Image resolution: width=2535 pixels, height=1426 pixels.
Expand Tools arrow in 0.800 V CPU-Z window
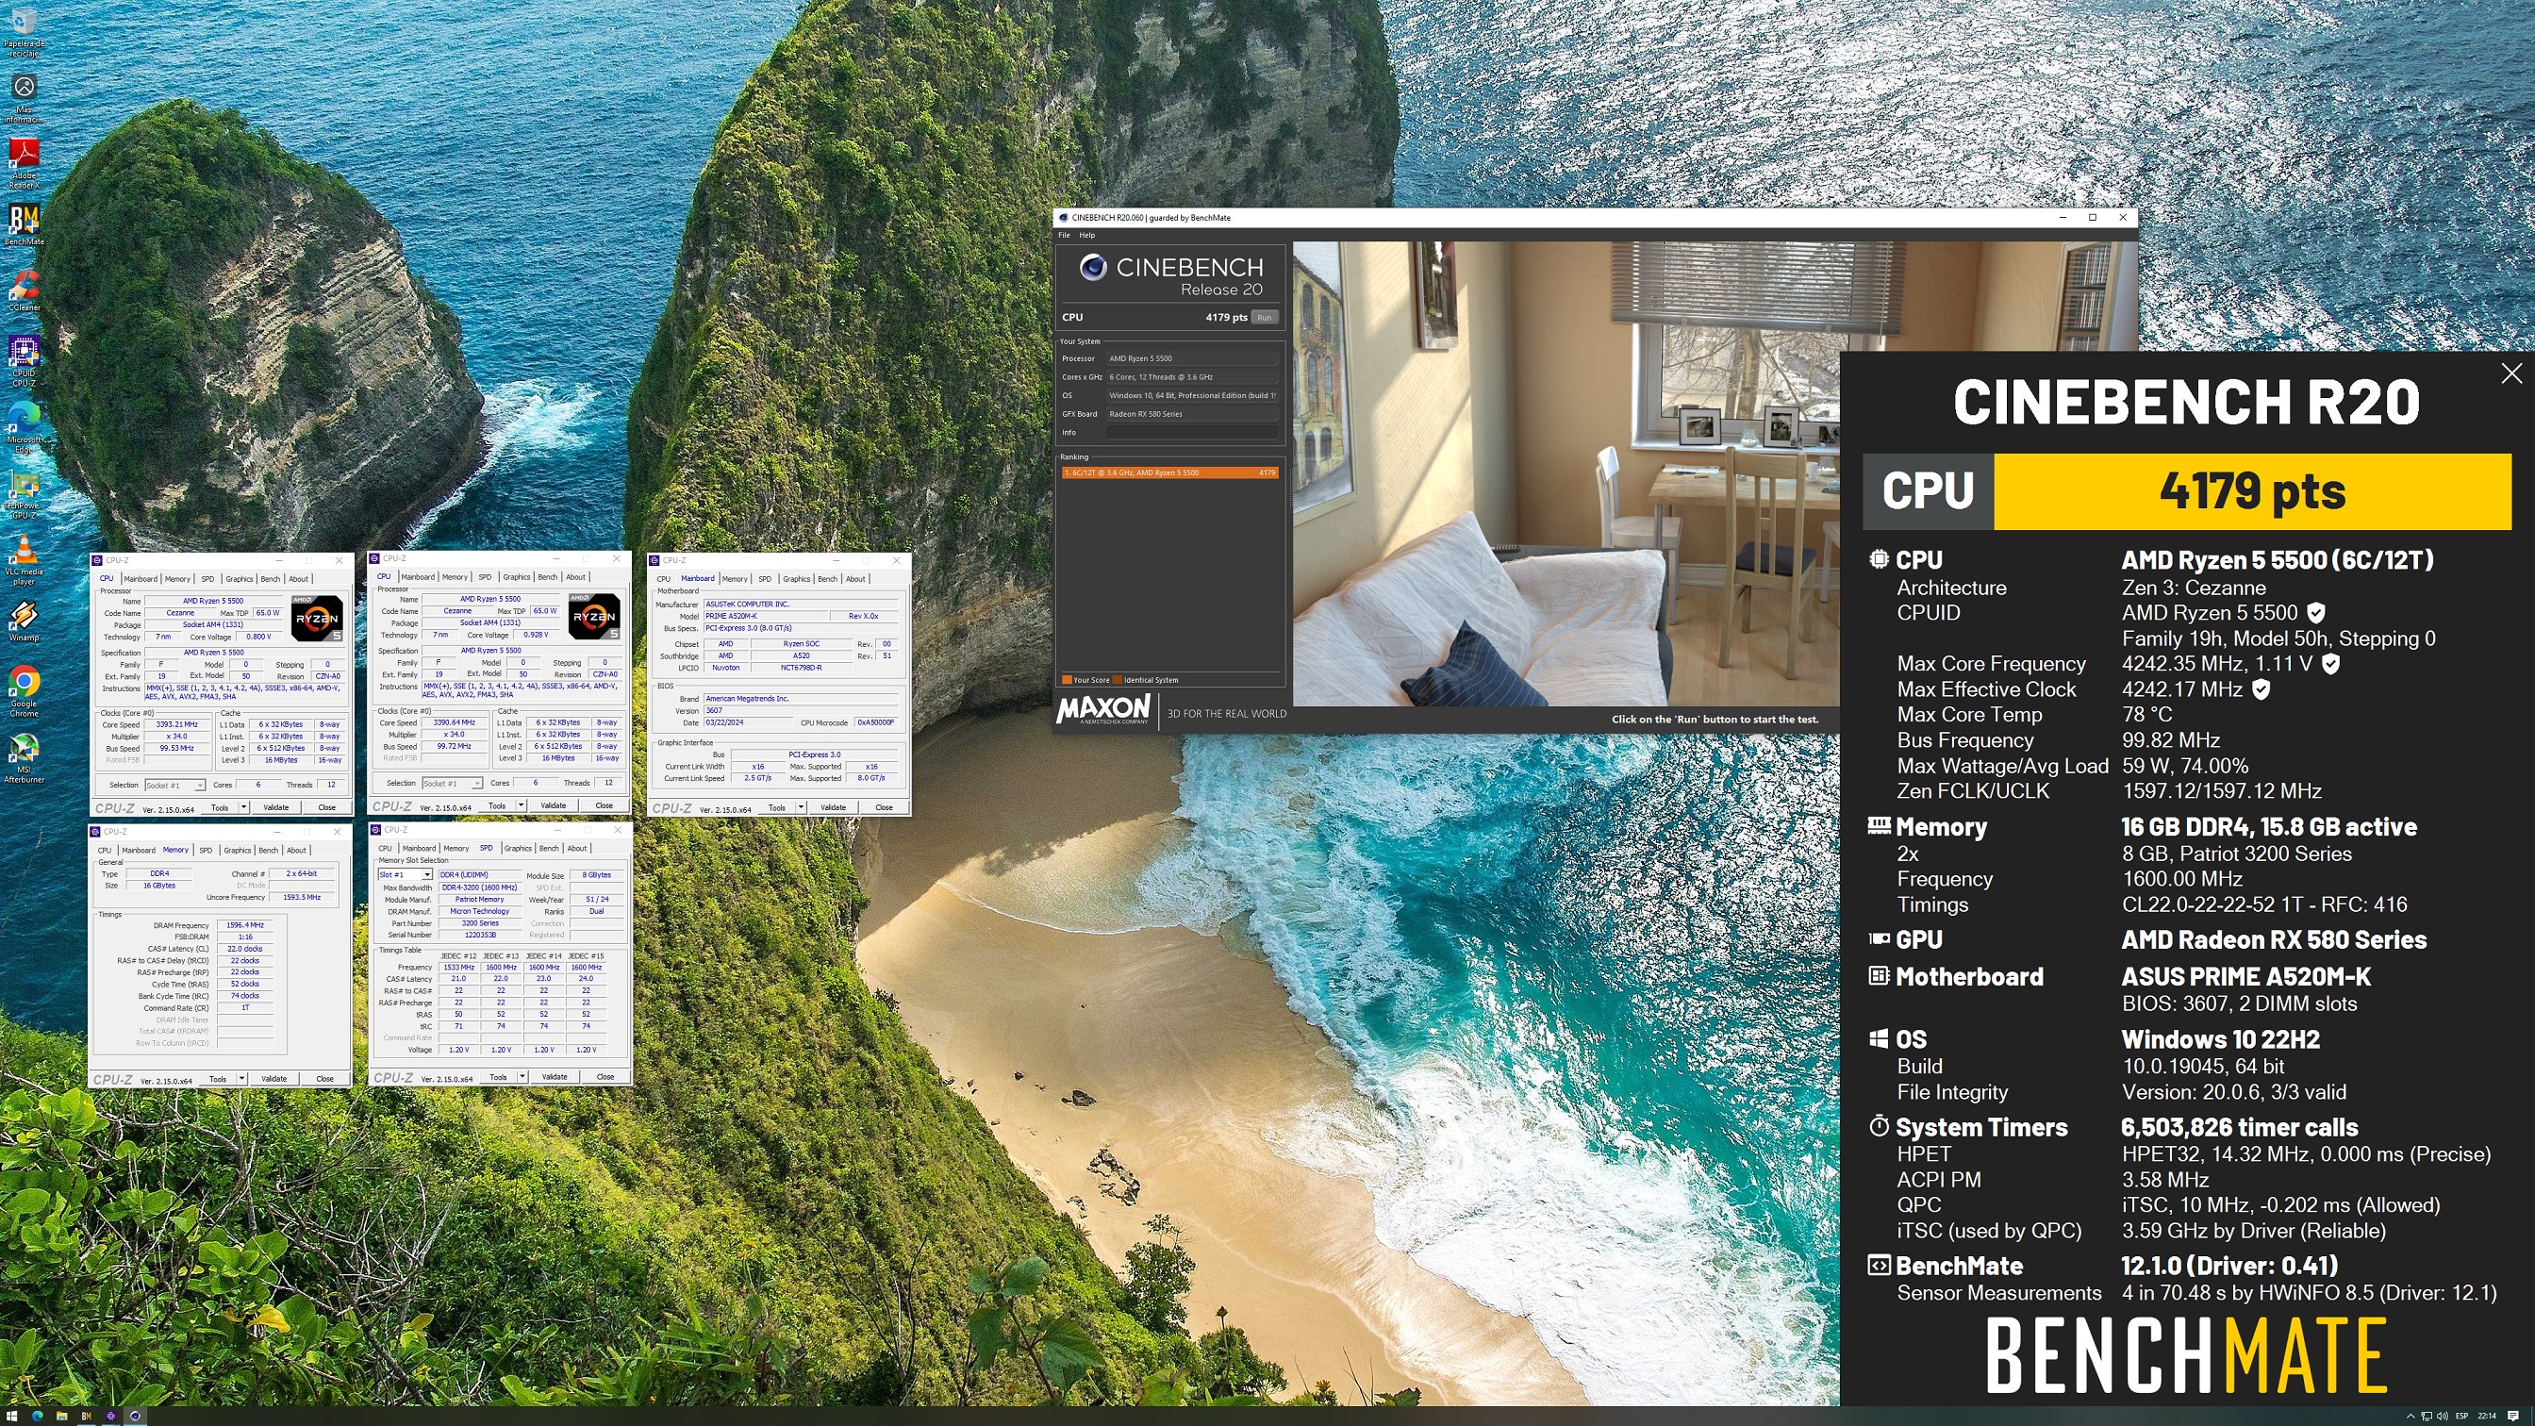click(243, 808)
